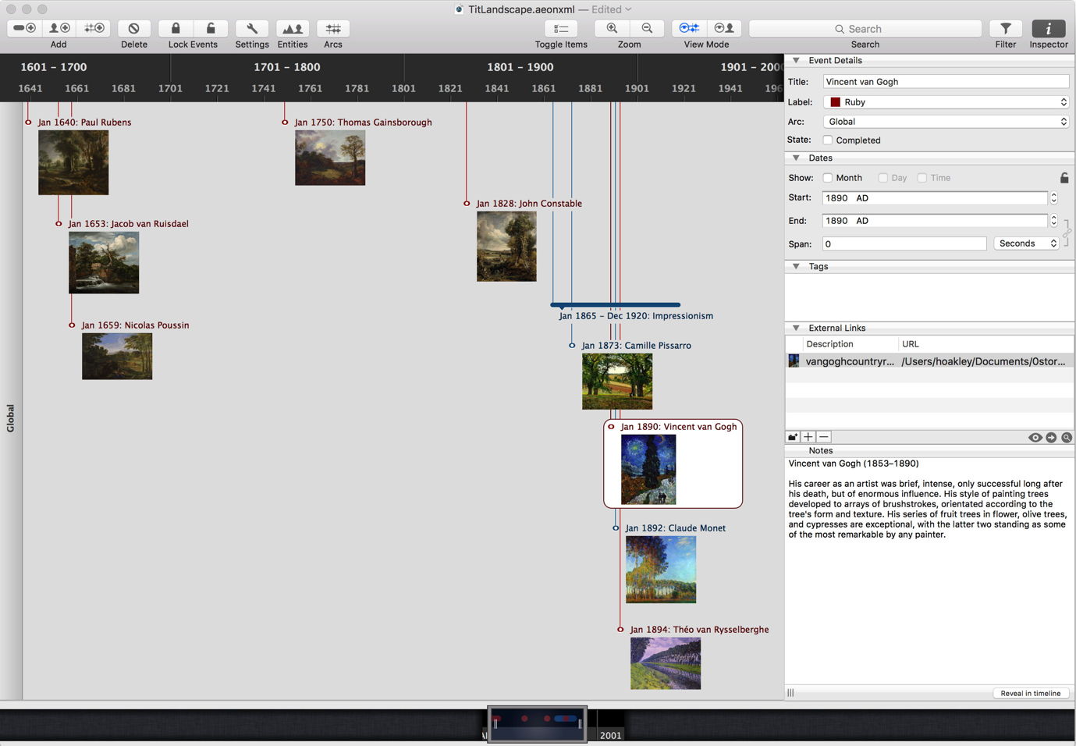The image size is (1076, 746).
Task: Click the URL column header
Action: [x=910, y=344]
